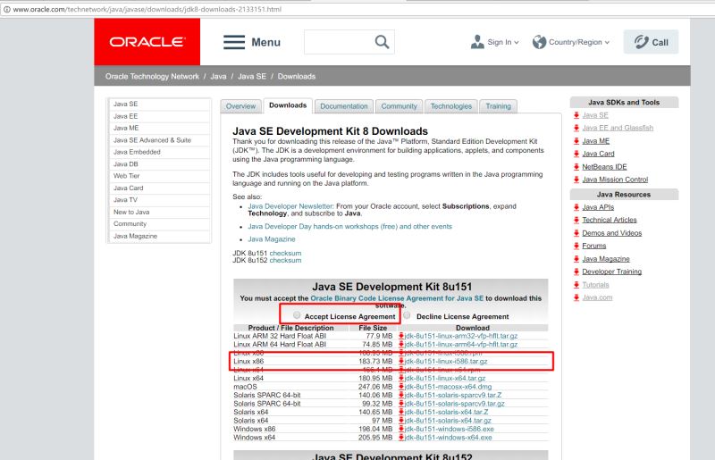Click the Sign In person icon
This screenshot has height=460, width=715.
pyautogui.click(x=477, y=42)
